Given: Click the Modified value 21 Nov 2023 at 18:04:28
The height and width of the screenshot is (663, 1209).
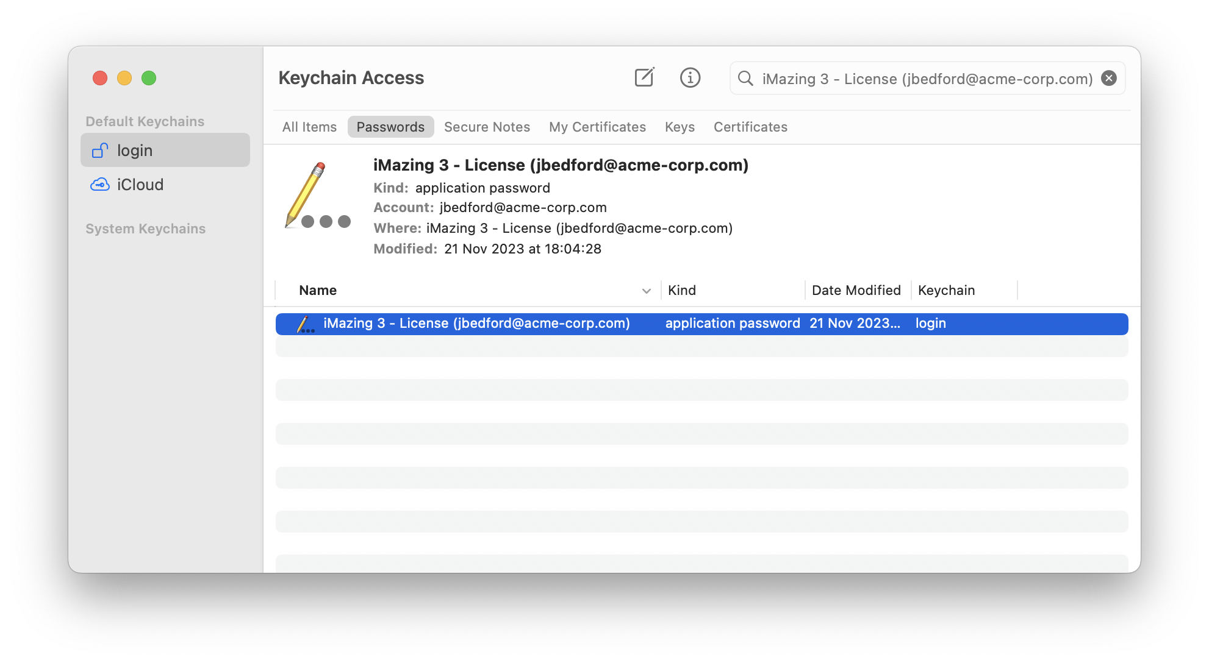Looking at the screenshot, I should point(522,249).
